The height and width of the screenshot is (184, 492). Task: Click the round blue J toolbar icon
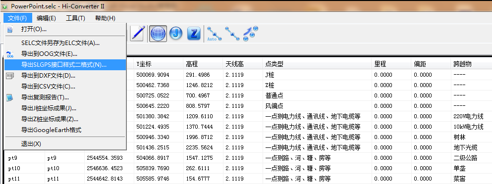[x=176, y=33]
